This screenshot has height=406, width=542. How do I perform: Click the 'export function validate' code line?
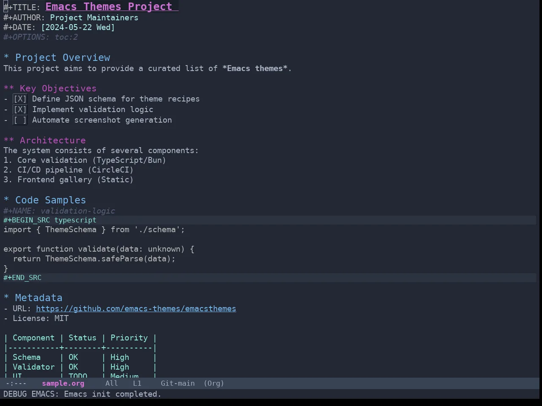coord(99,249)
